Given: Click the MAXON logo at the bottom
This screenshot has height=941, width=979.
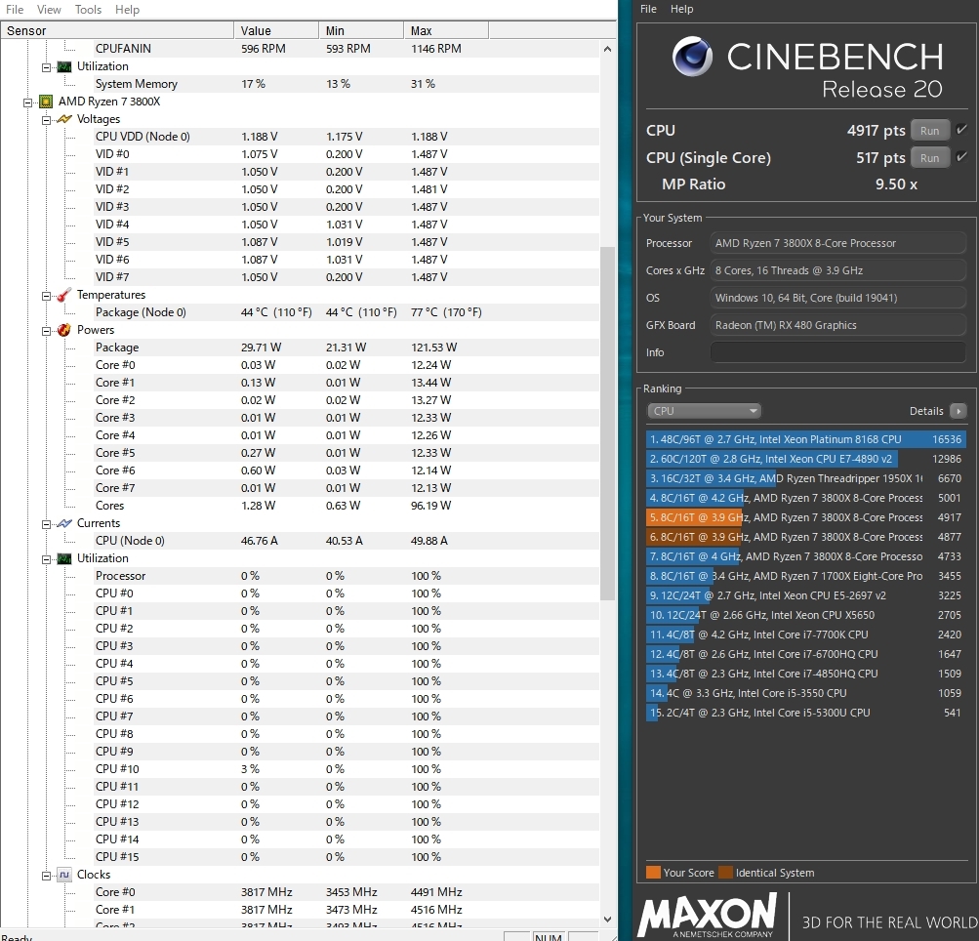Looking at the screenshot, I should (x=707, y=916).
